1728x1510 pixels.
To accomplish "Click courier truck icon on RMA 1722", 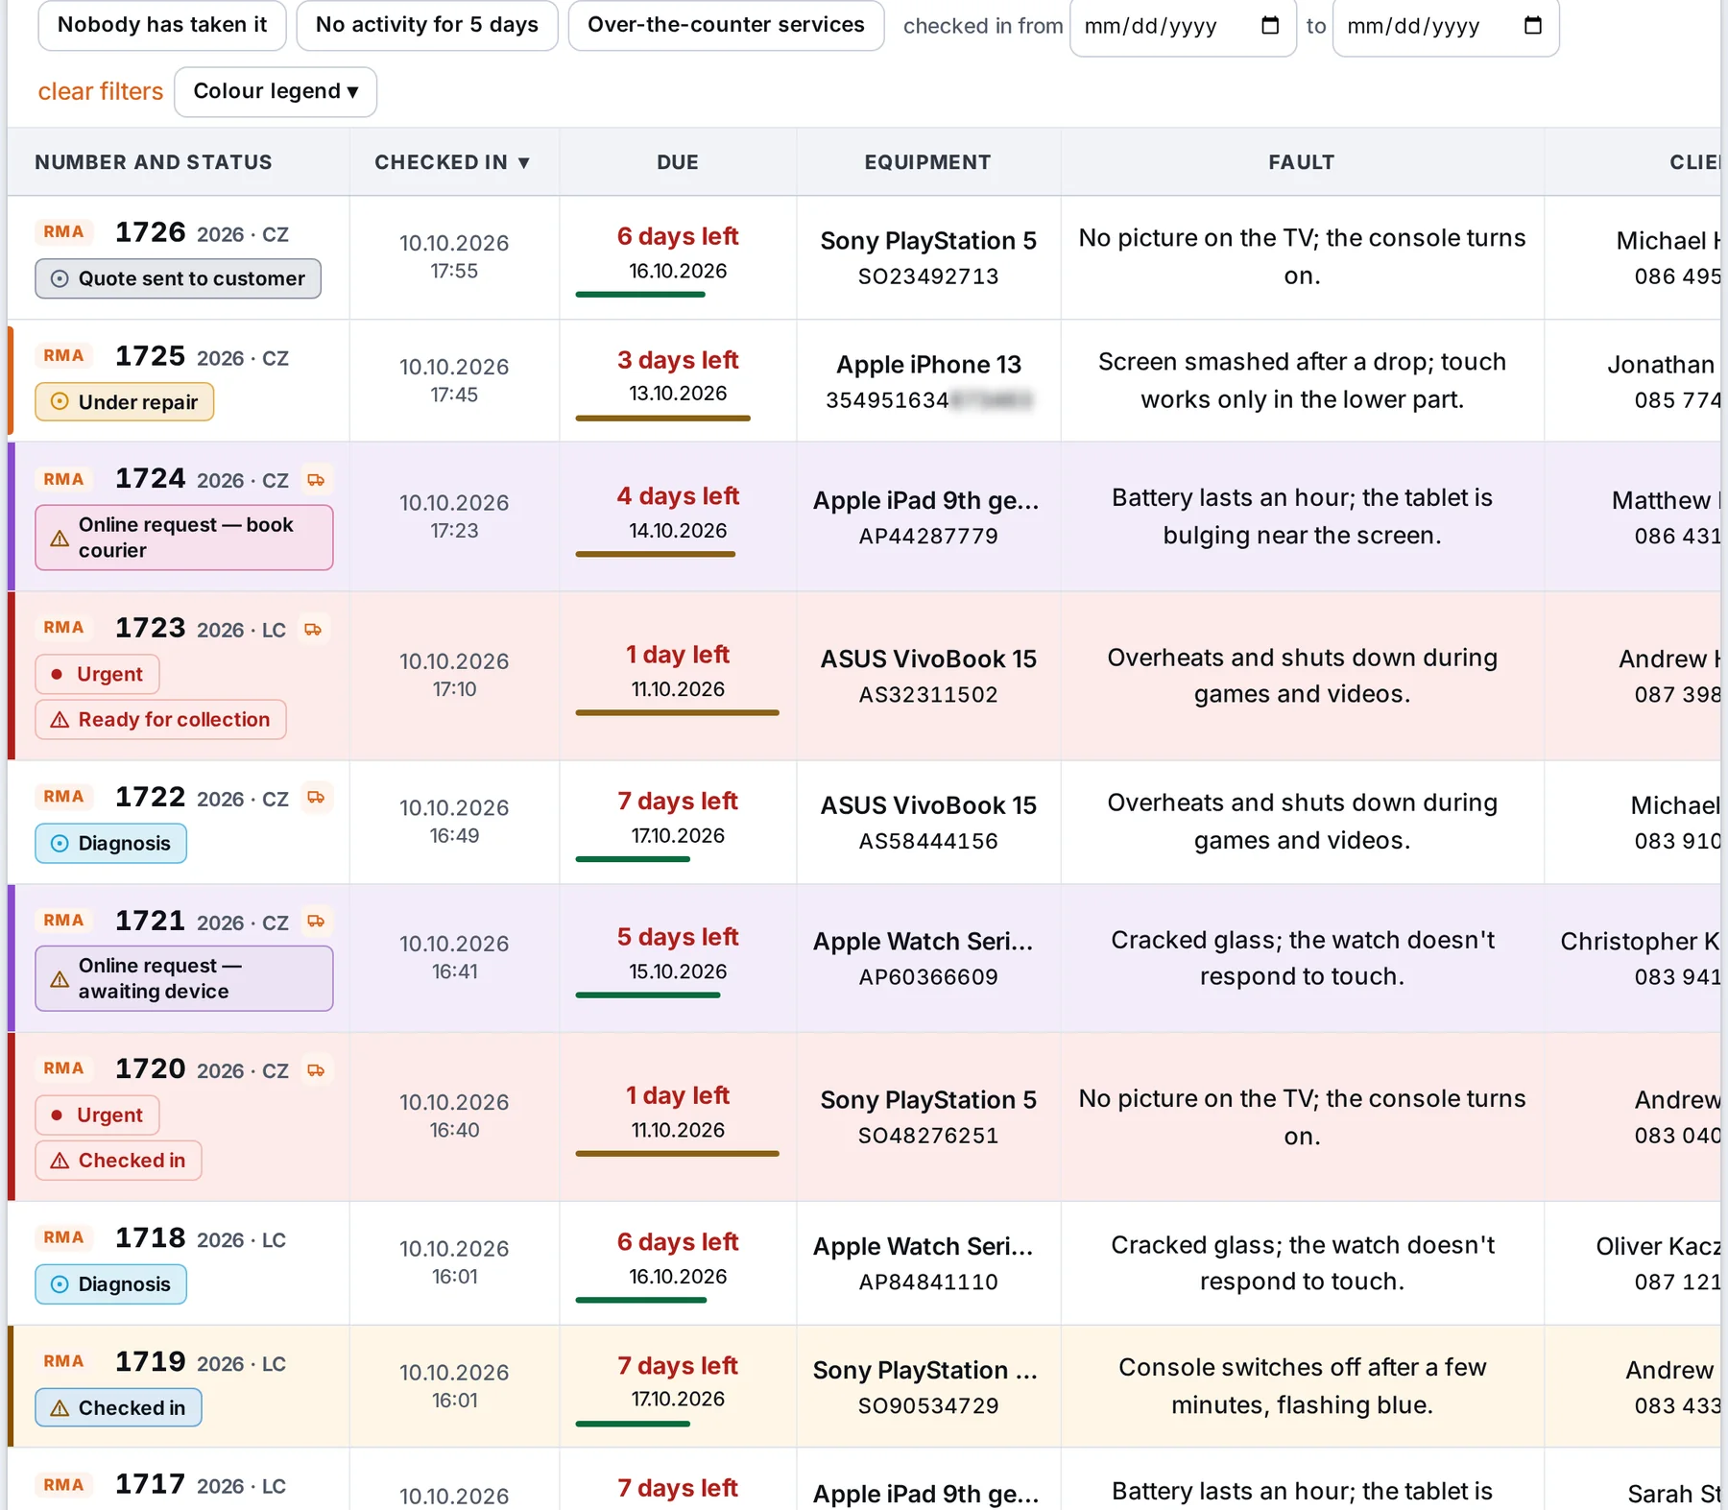I will 316,798.
